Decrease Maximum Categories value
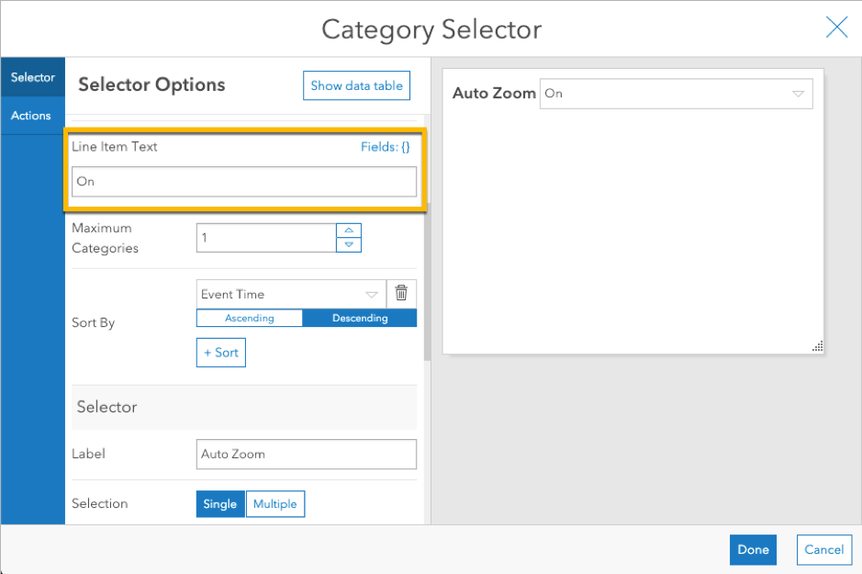862x574 pixels. [349, 244]
